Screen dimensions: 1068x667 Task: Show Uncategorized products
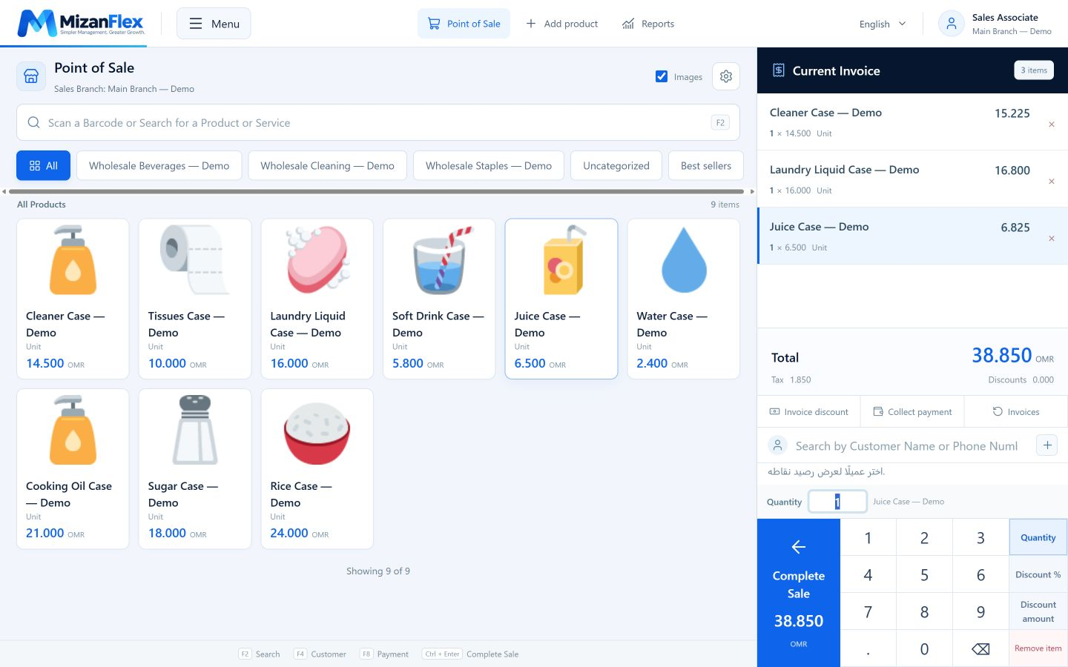click(x=616, y=166)
